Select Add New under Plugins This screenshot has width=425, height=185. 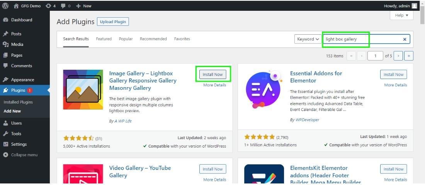[x=12, y=111]
